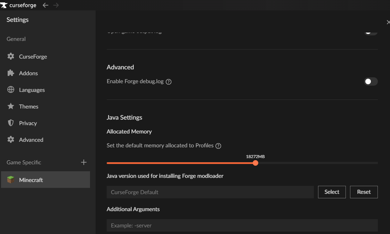Screen dimensions: 390x234
Task: Click the 18272MB memory value label
Action: [x=255, y=157]
